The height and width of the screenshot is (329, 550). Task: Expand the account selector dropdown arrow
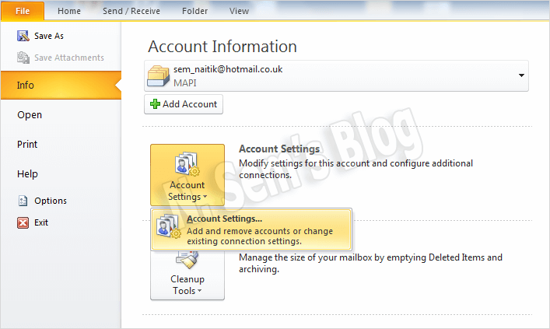pos(521,75)
